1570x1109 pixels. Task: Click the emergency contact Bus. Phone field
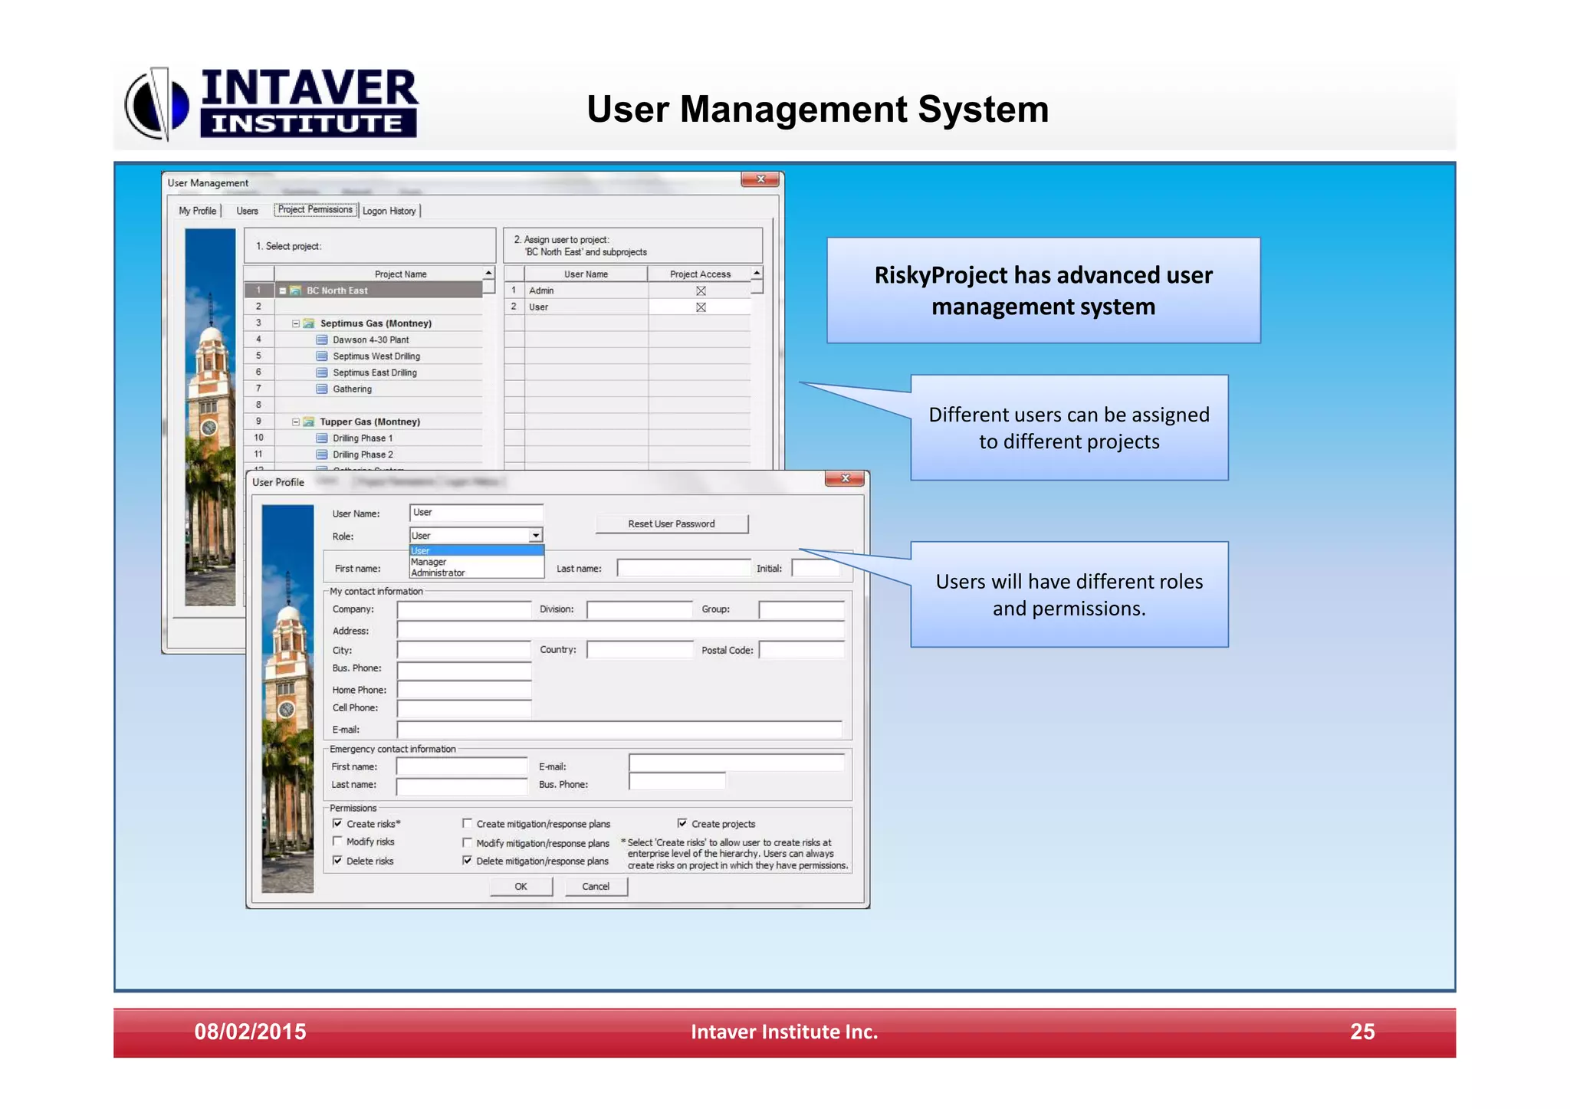[677, 781]
